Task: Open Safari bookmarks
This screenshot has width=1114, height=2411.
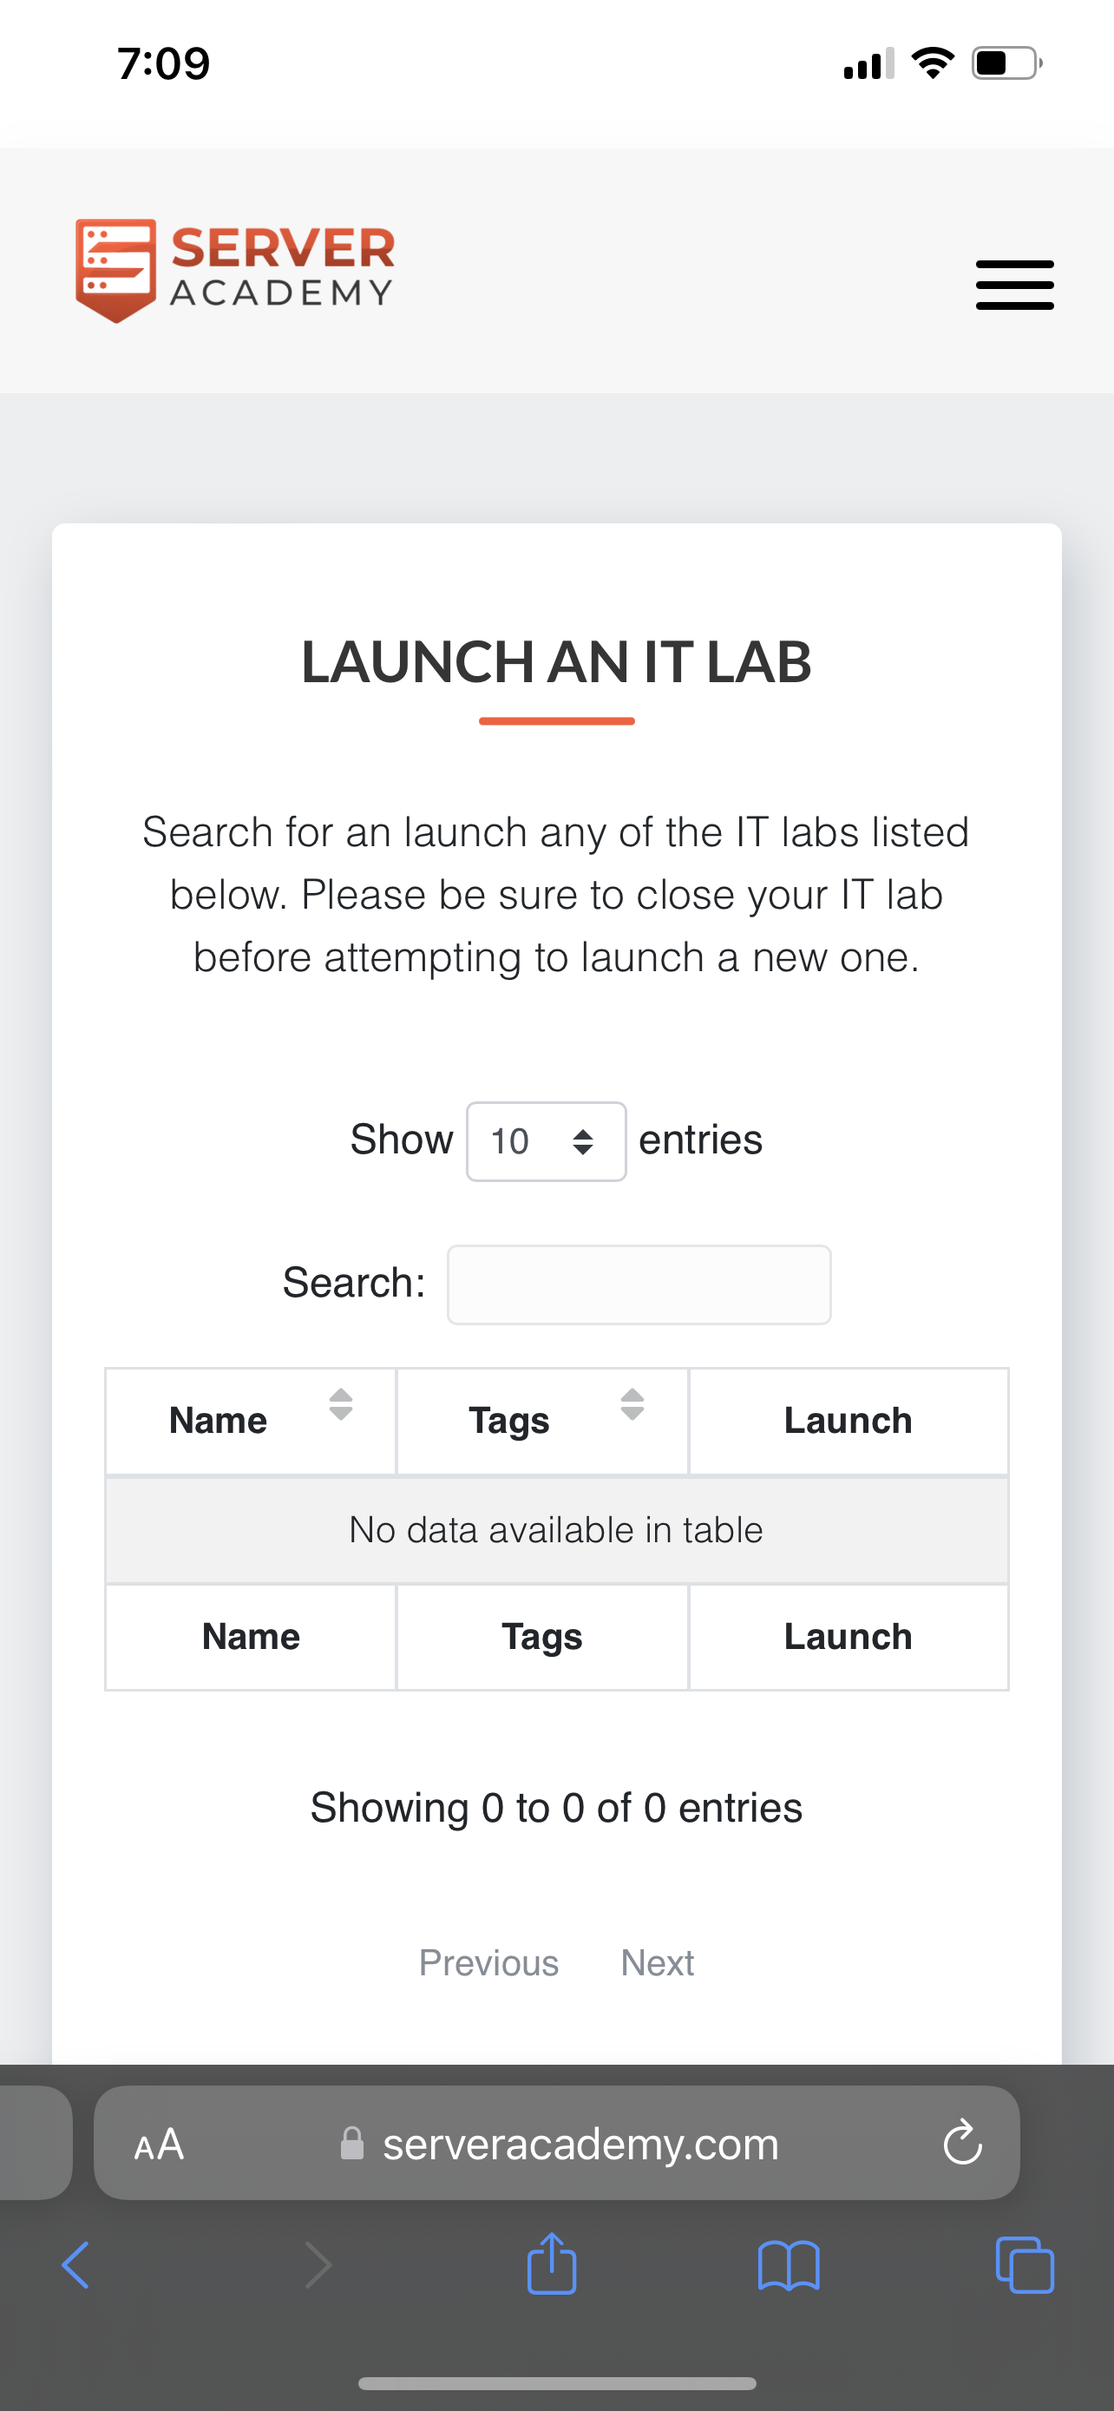Action: click(x=789, y=2266)
